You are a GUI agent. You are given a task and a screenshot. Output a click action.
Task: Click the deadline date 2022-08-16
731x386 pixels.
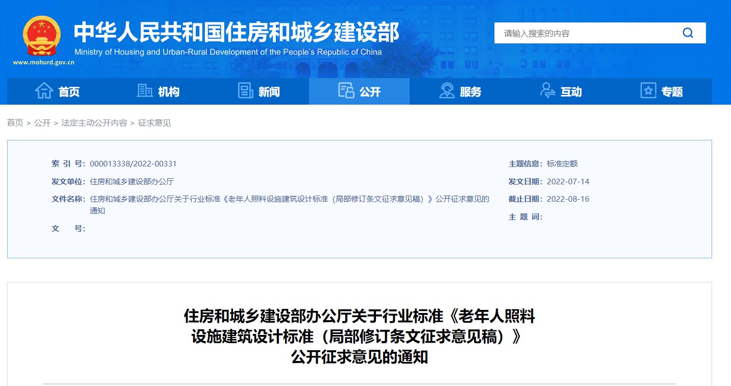pyautogui.click(x=568, y=199)
